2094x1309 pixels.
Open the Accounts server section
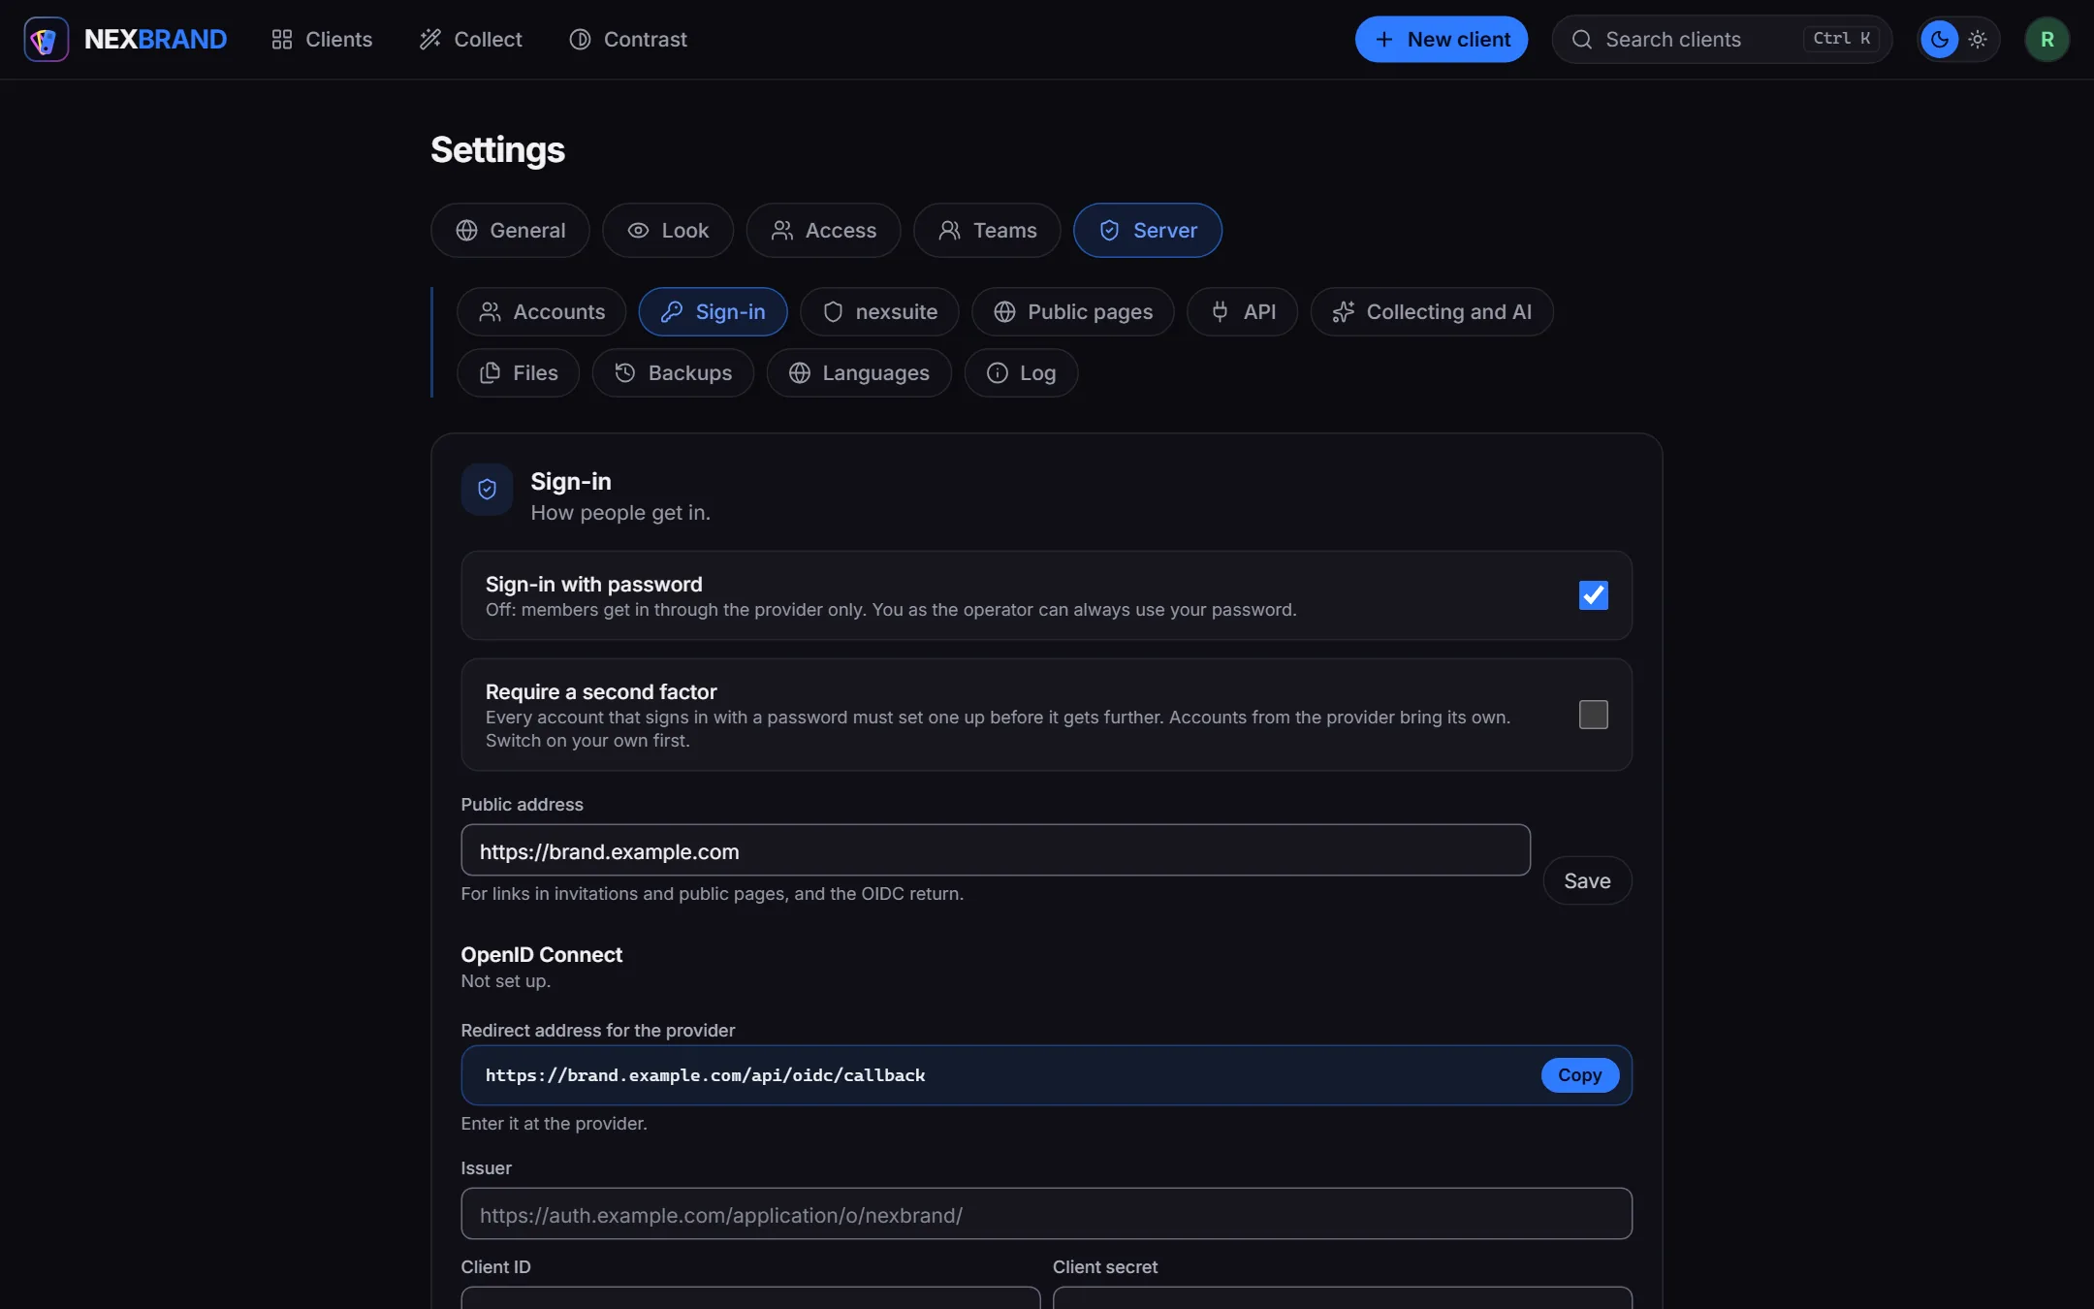coord(541,311)
